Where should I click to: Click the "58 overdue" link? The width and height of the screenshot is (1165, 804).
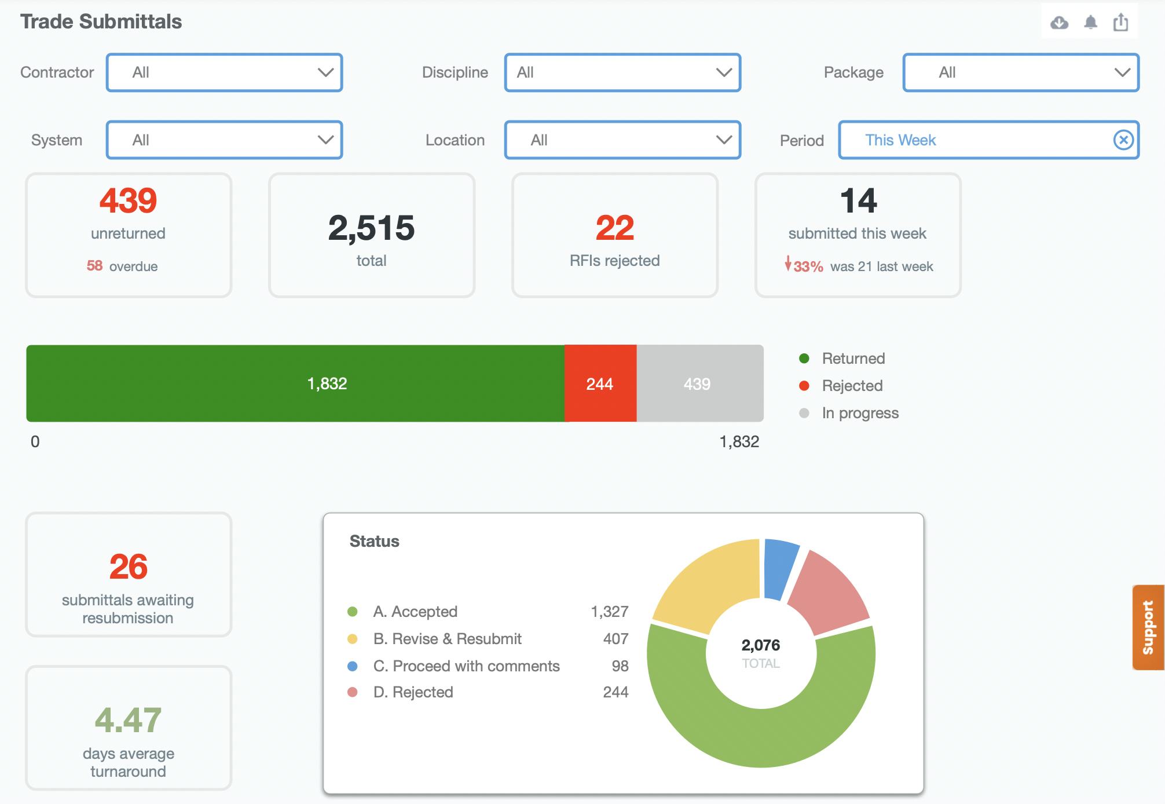click(x=122, y=266)
